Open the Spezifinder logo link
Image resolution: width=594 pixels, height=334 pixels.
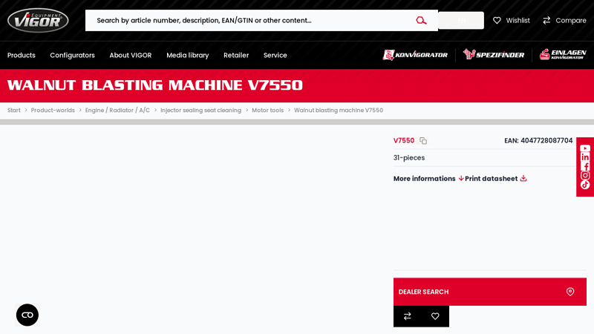click(494, 55)
